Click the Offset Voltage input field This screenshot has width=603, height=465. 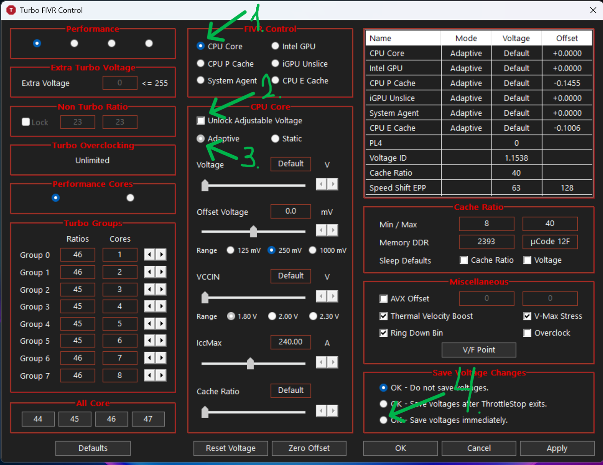[291, 211]
